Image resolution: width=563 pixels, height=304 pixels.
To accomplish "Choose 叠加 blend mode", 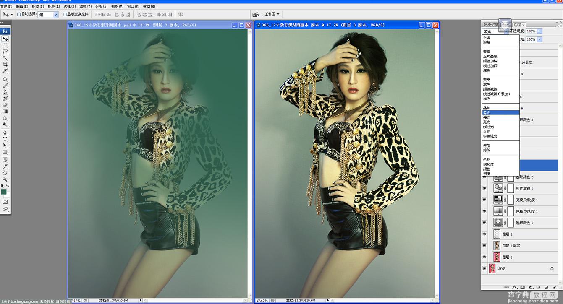I will pos(487,108).
